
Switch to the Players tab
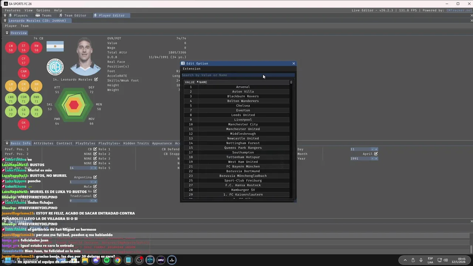pos(18,16)
